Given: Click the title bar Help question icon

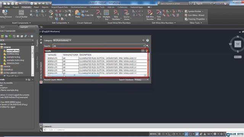Looking at the screenshot, I should coord(225,3).
